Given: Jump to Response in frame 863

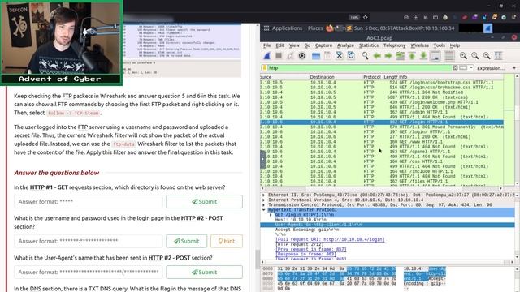Looking at the screenshot, I should coord(305,254).
